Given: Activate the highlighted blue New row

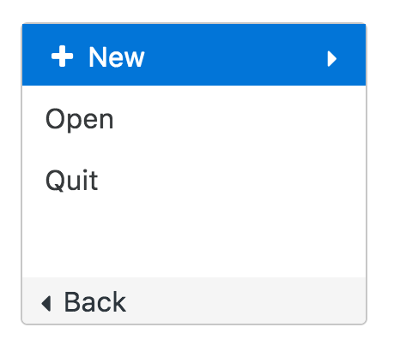Looking at the screenshot, I should point(194,55).
